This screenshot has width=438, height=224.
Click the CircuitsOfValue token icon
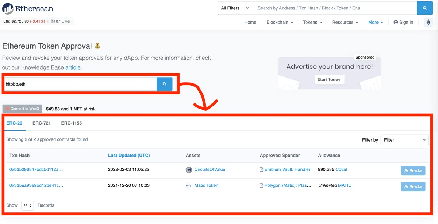click(x=189, y=170)
